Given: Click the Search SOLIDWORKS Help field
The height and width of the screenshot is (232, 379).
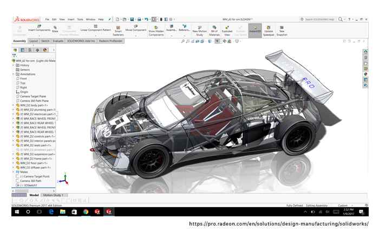Looking at the screenshot, I should point(319,19).
